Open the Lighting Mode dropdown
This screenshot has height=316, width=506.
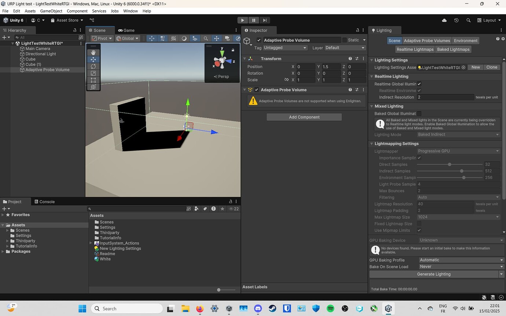pyautogui.click(x=458, y=135)
